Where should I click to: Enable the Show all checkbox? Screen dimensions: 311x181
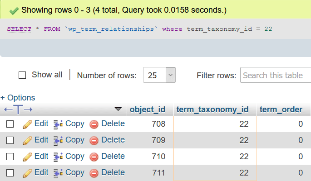click(x=22, y=76)
